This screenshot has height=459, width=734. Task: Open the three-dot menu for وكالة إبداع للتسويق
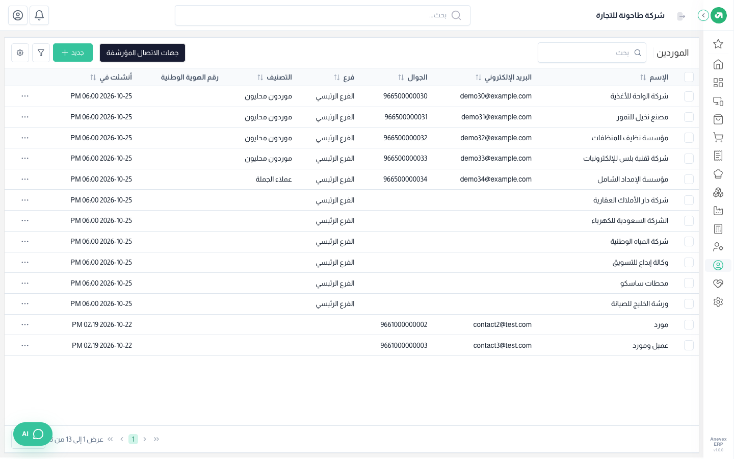25,262
